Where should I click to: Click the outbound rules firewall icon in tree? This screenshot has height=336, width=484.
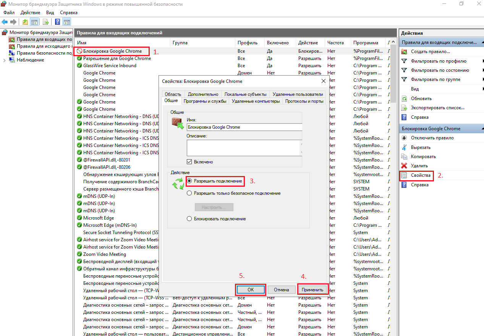[x=12, y=46]
